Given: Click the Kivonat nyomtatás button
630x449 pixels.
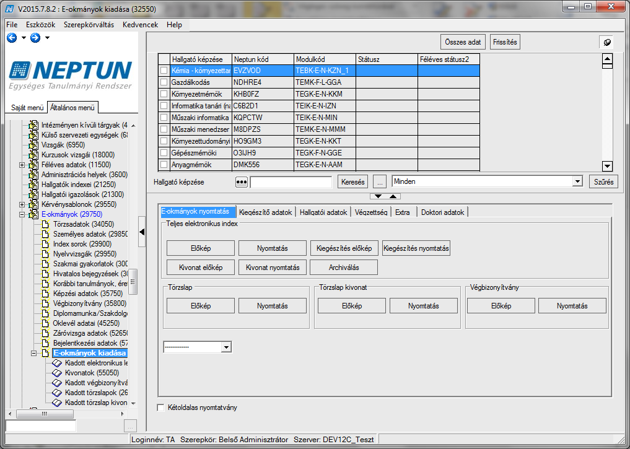Looking at the screenshot, I should point(273,268).
